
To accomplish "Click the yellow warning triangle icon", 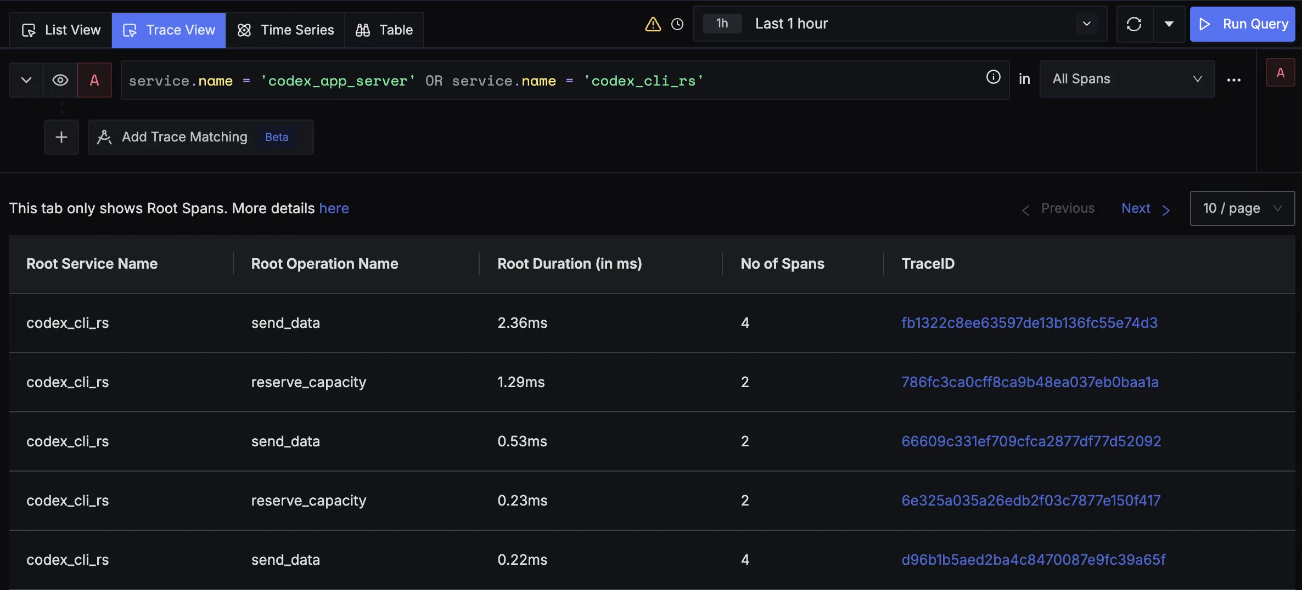I will pyautogui.click(x=653, y=24).
